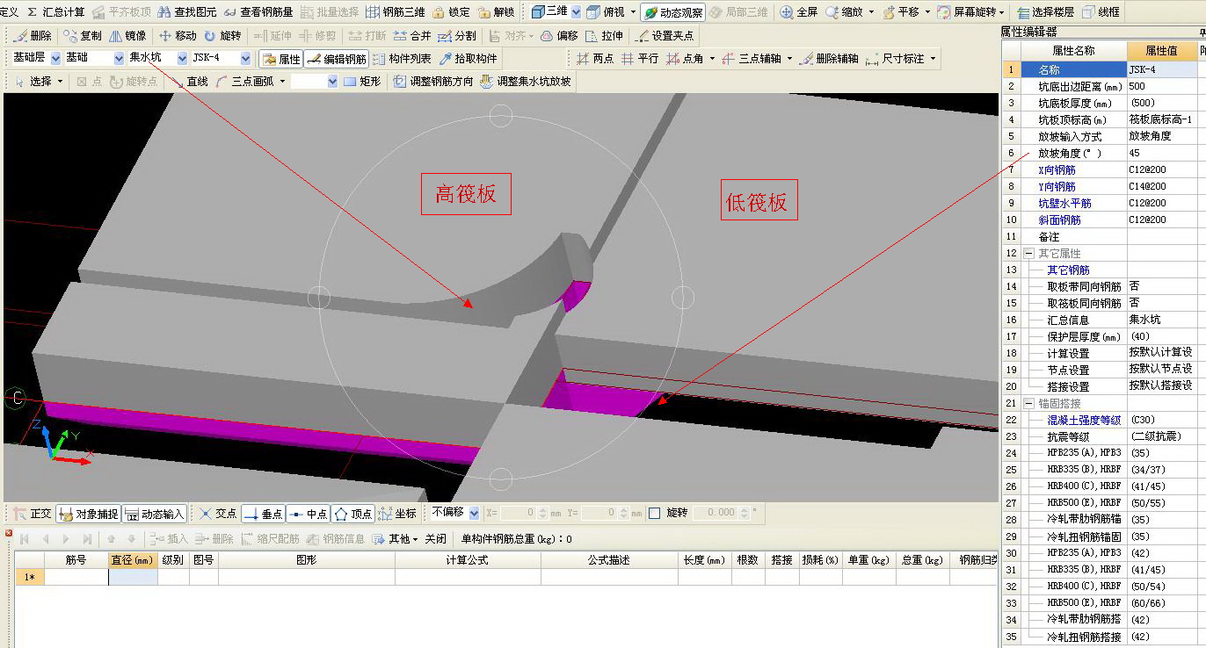Open 构件列表 component list
The height and width of the screenshot is (648, 1206).
click(402, 59)
